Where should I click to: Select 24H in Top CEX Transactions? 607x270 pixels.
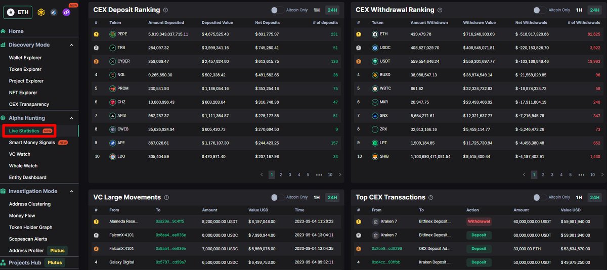point(595,198)
